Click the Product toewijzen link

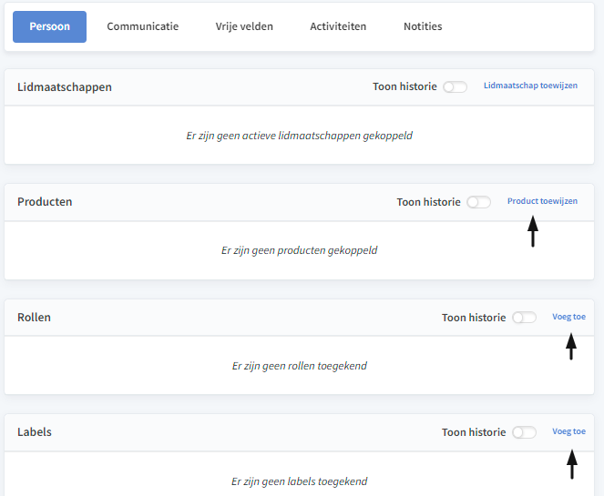pyautogui.click(x=542, y=201)
